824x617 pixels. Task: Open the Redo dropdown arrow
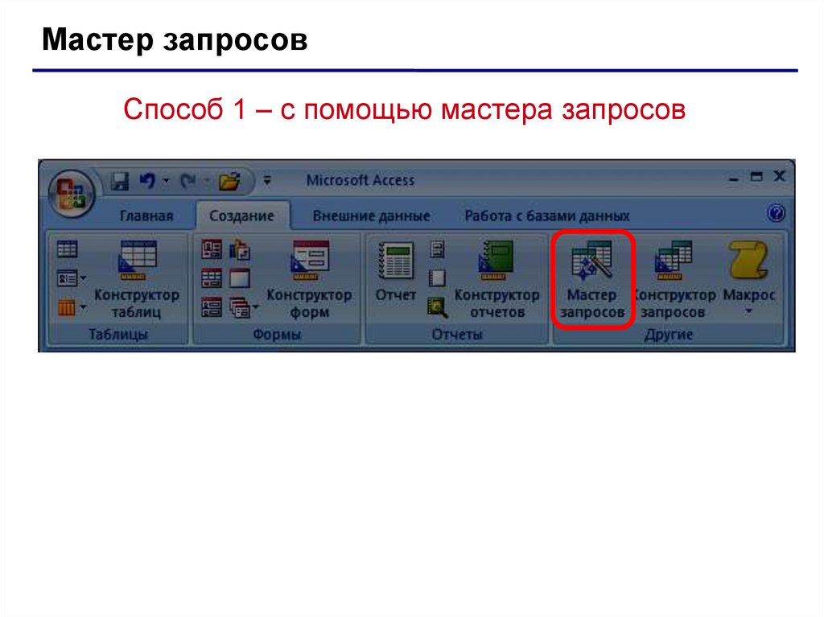click(207, 181)
